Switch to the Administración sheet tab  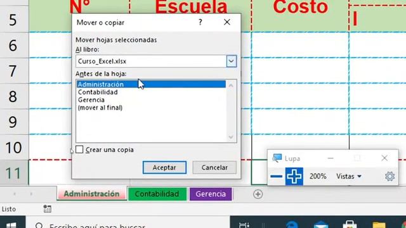click(91, 194)
